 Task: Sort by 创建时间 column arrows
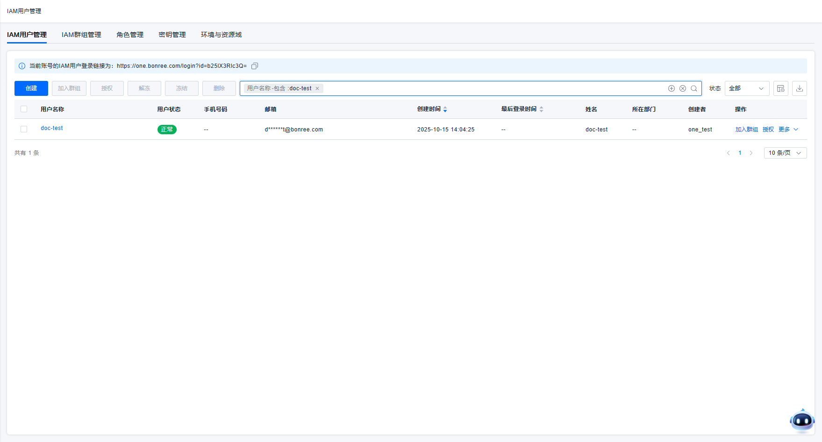tap(445, 109)
